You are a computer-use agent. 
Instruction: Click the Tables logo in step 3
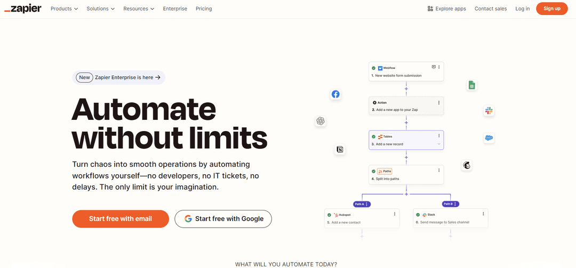click(x=380, y=136)
